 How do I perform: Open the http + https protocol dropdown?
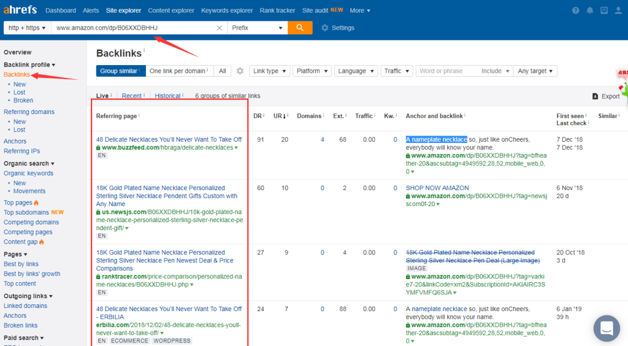(27, 28)
